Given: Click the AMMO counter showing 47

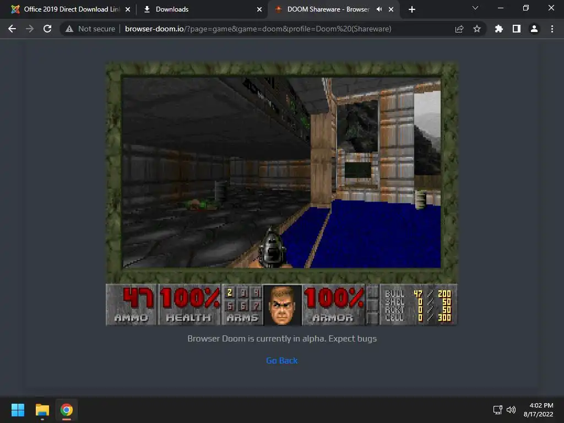Looking at the screenshot, I should point(132,305).
